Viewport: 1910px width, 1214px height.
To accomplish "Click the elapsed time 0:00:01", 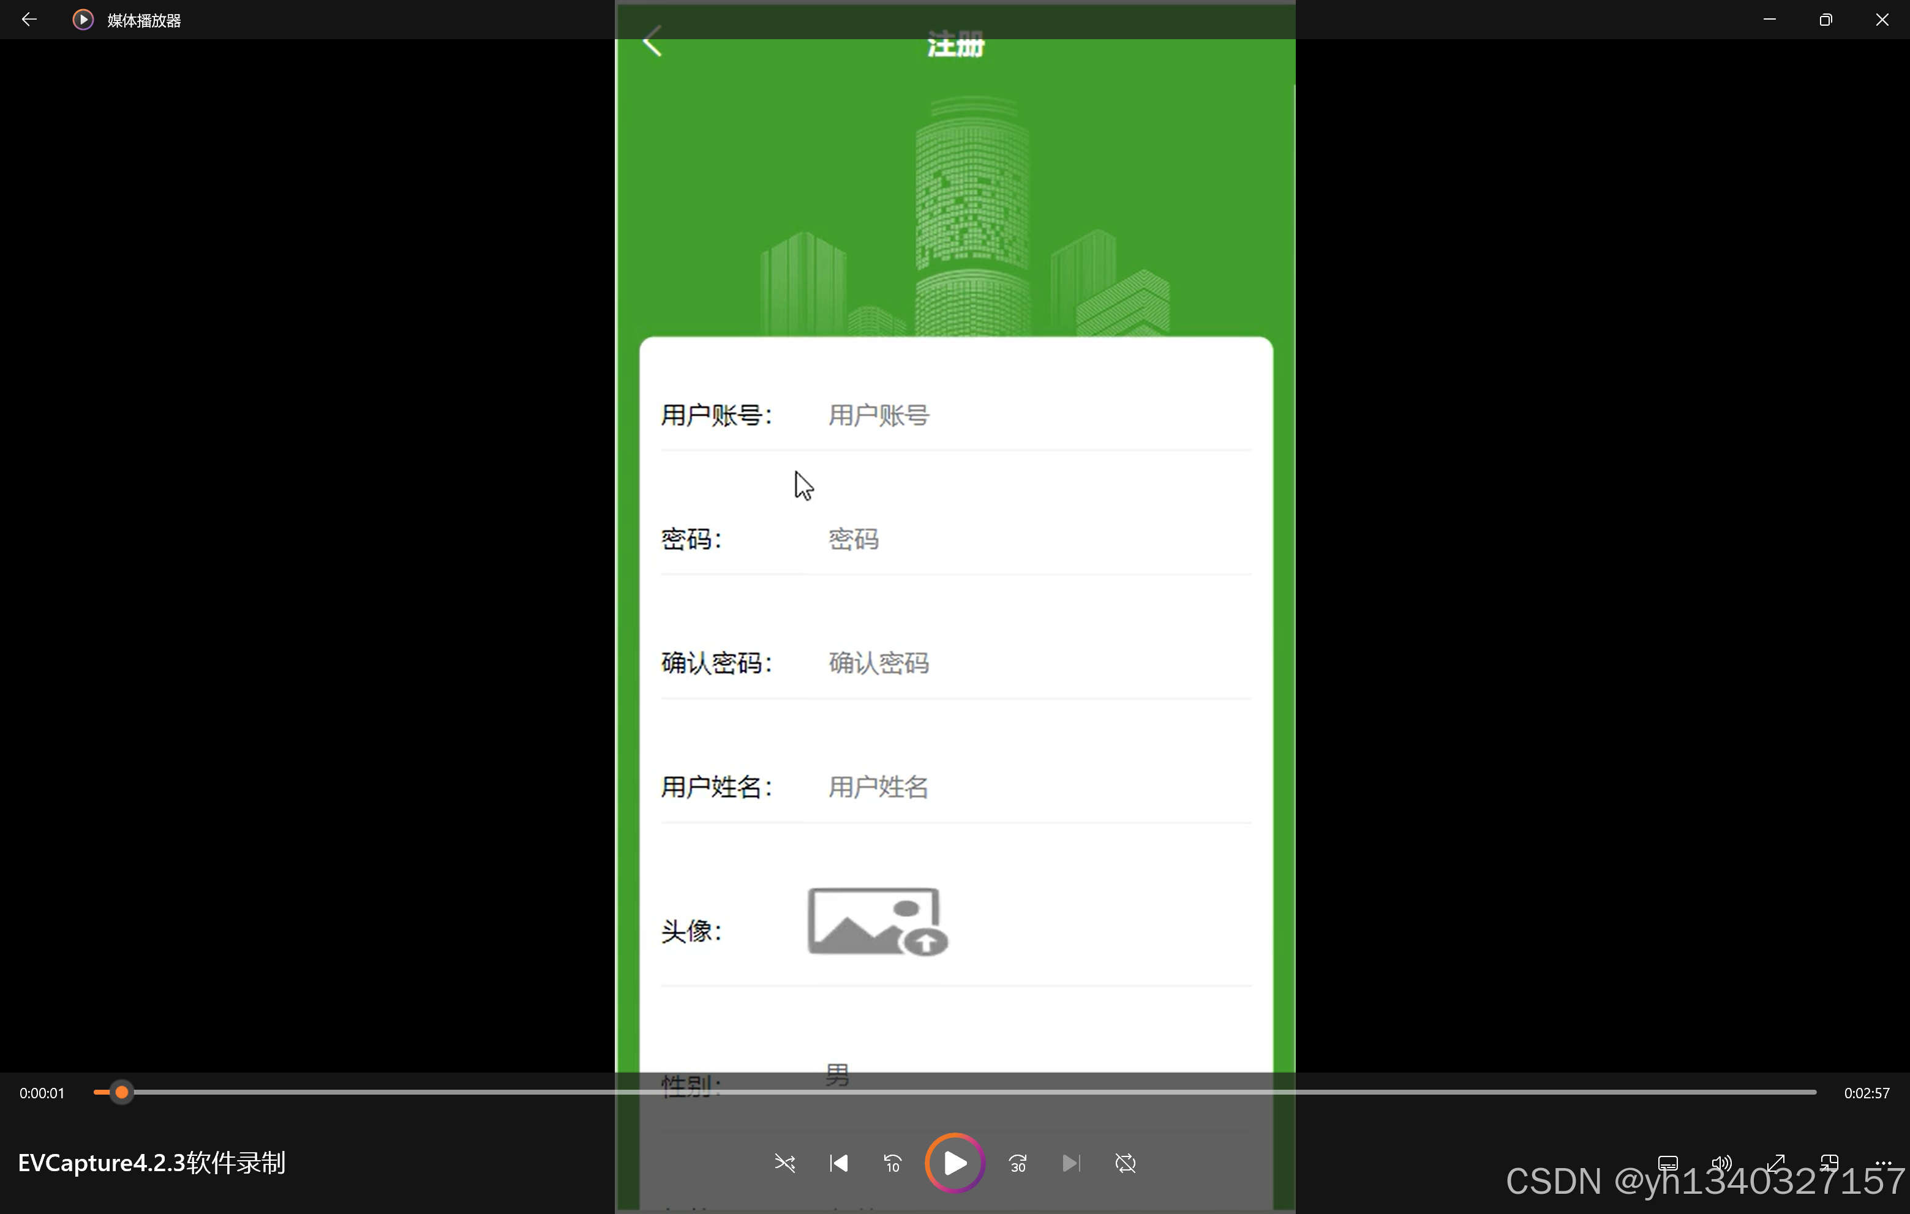I will 42,1093.
